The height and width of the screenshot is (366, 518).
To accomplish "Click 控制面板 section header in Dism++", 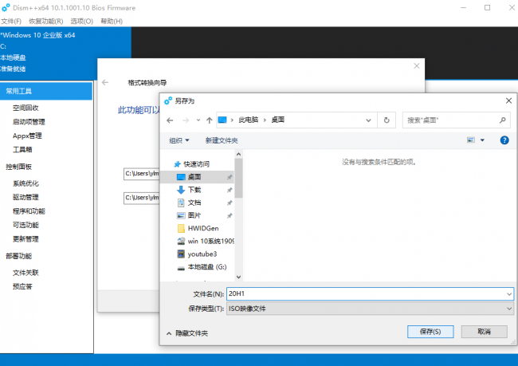I will tap(19, 167).
